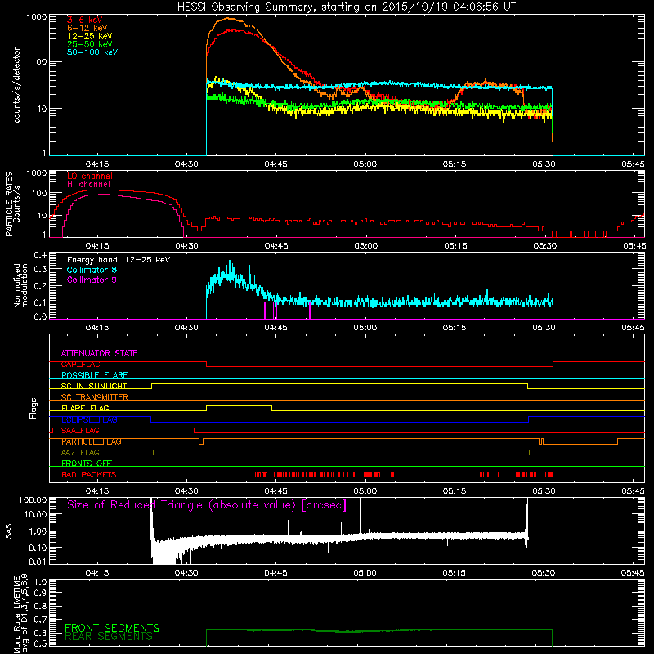Click the BAD_PACKETS flag label
This screenshot has width=654, height=654.
89,474
